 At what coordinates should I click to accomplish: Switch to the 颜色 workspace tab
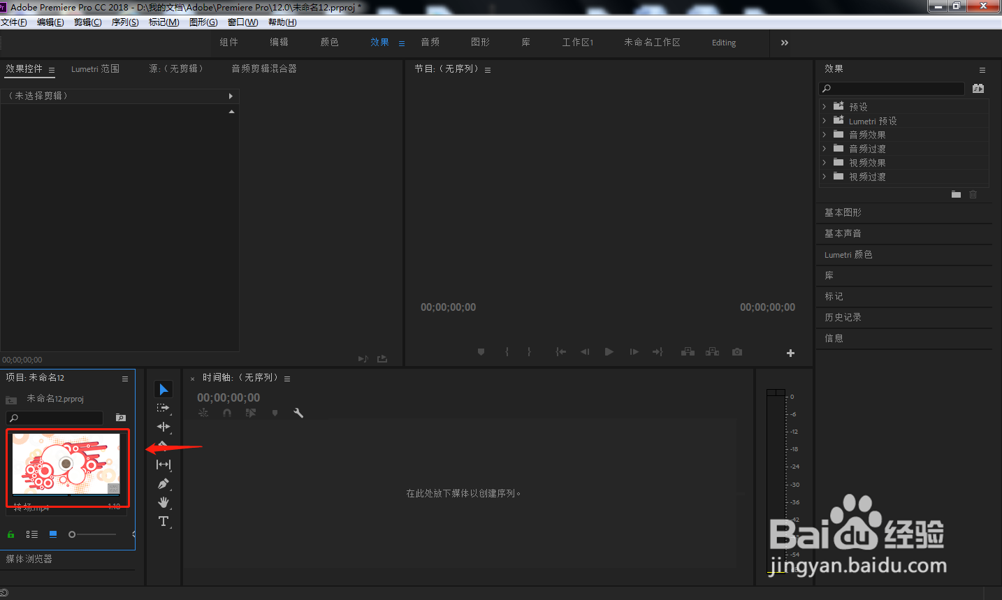(330, 43)
